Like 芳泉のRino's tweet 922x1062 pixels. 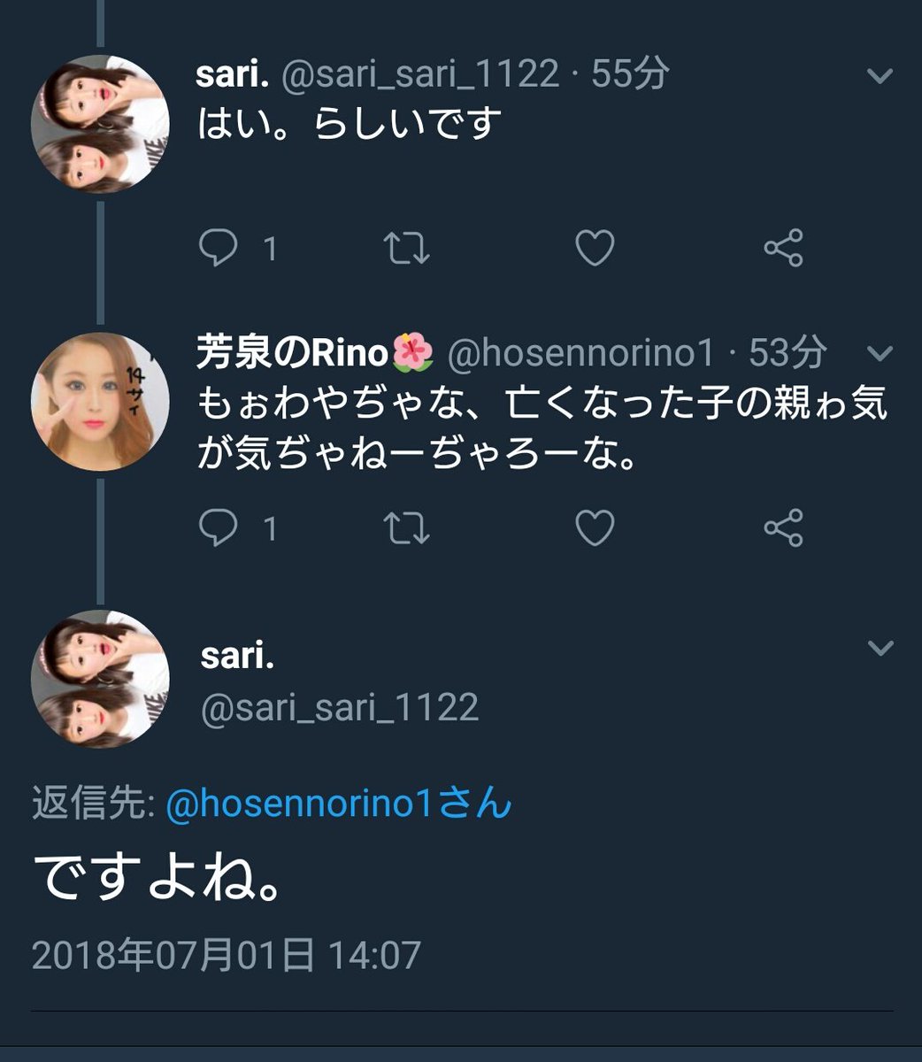tap(595, 528)
